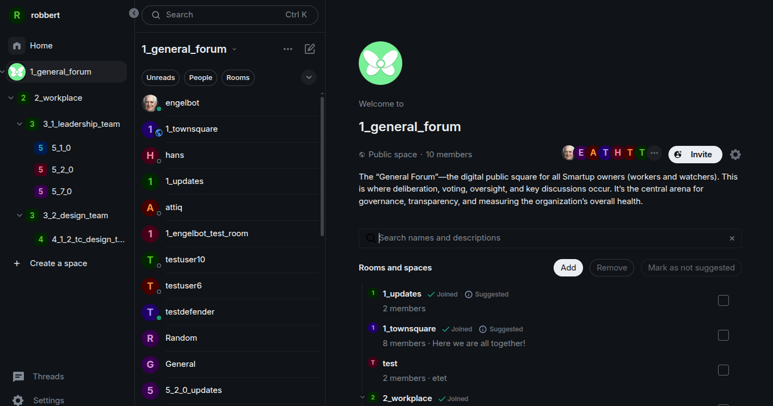Filter the room list by Unreads
This screenshot has width=773, height=406.
pos(161,78)
